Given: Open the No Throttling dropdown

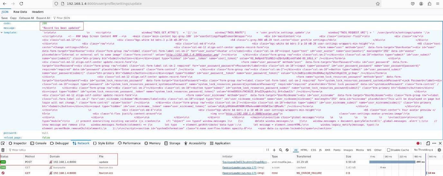Looking at the screenshot, I should pos(423,150).
